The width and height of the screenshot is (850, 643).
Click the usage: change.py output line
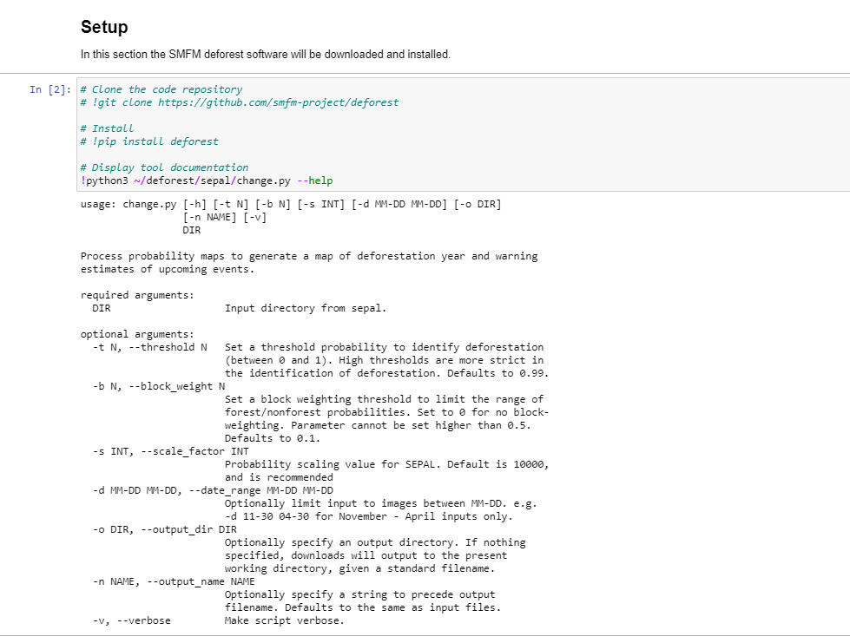pos(290,204)
